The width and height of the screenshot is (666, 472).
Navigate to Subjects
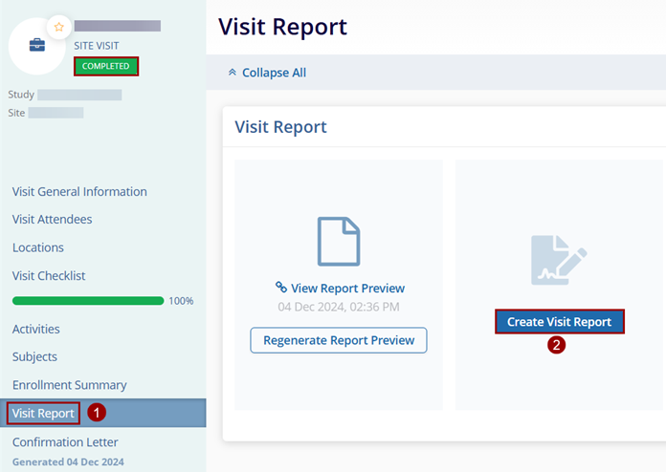(x=34, y=356)
